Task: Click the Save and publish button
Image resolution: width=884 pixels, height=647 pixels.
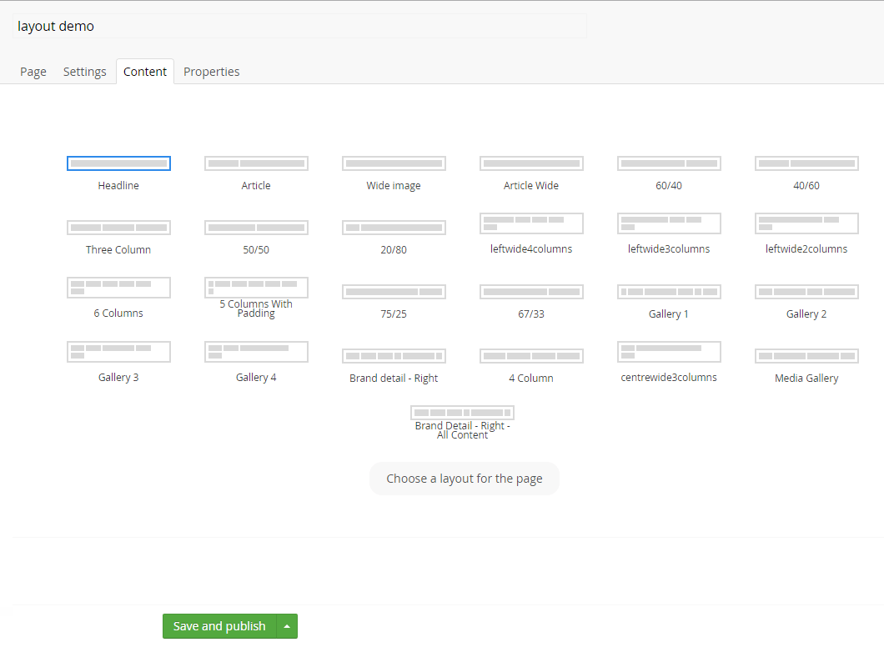Action: (x=219, y=626)
